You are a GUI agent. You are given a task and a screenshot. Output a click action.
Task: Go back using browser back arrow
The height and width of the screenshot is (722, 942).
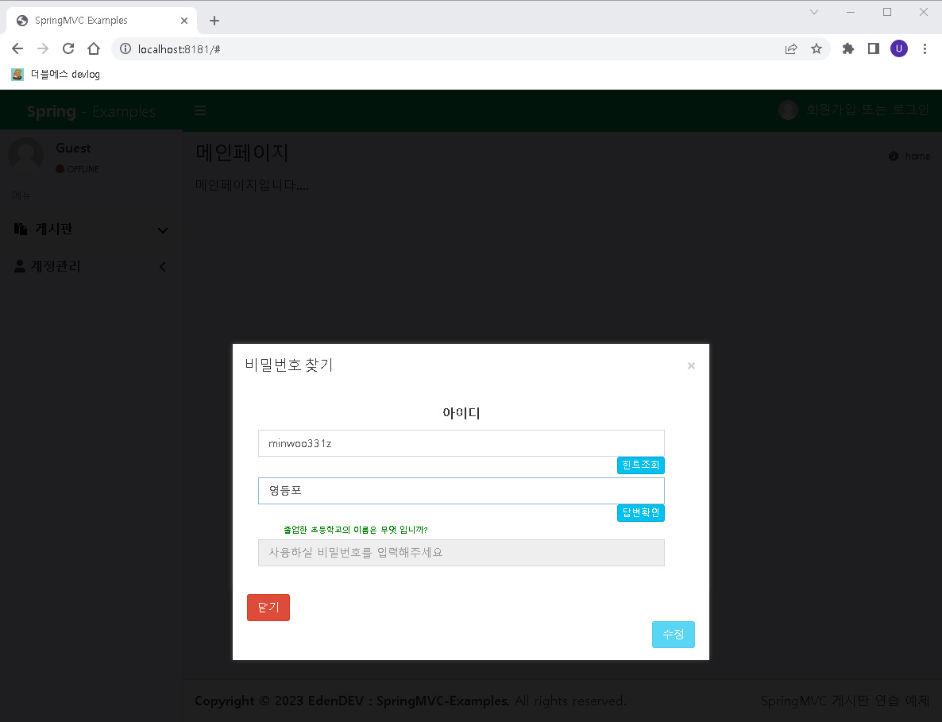[17, 48]
